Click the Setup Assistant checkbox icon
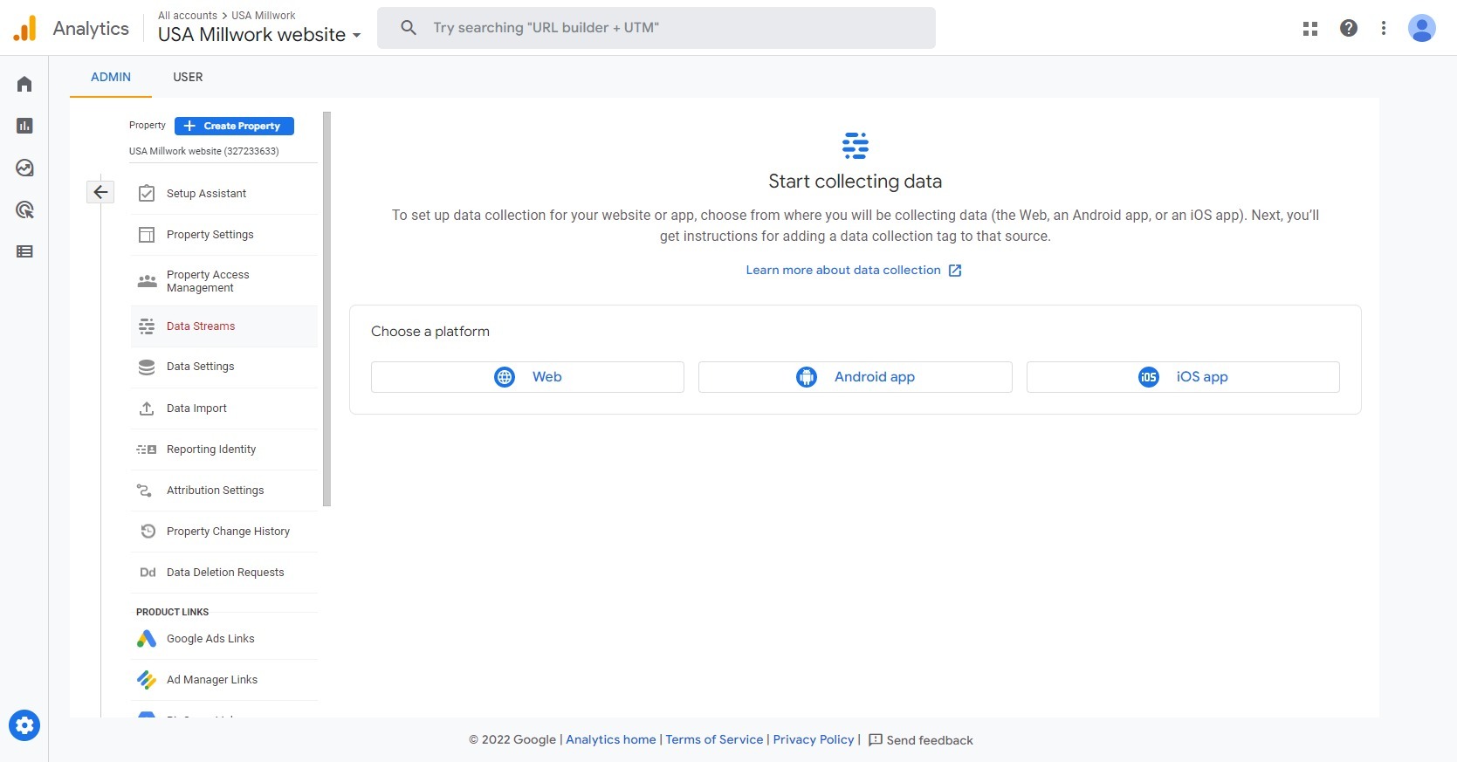Image resolution: width=1457 pixels, height=762 pixels. pos(147,193)
